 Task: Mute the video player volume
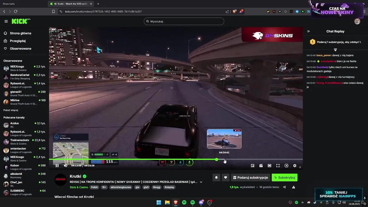[x=66, y=166]
